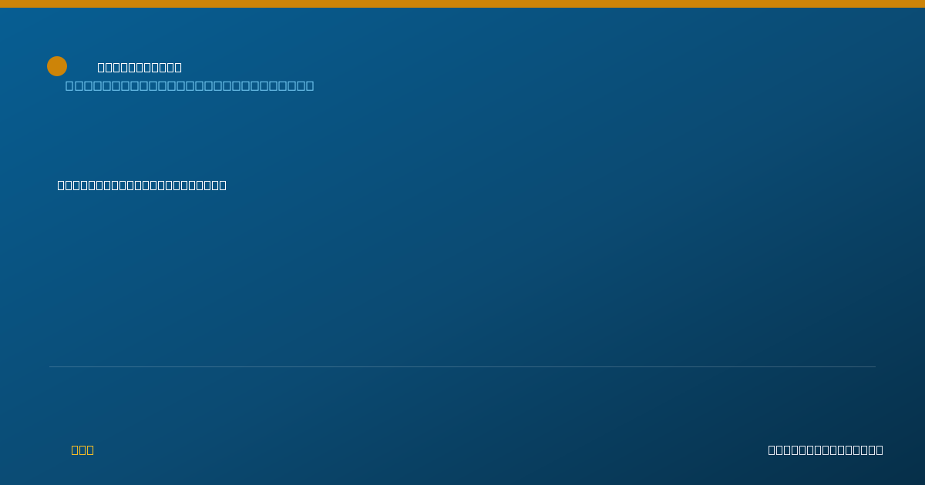
Task: Select the white body text line mid-slide
Action: click(x=142, y=185)
